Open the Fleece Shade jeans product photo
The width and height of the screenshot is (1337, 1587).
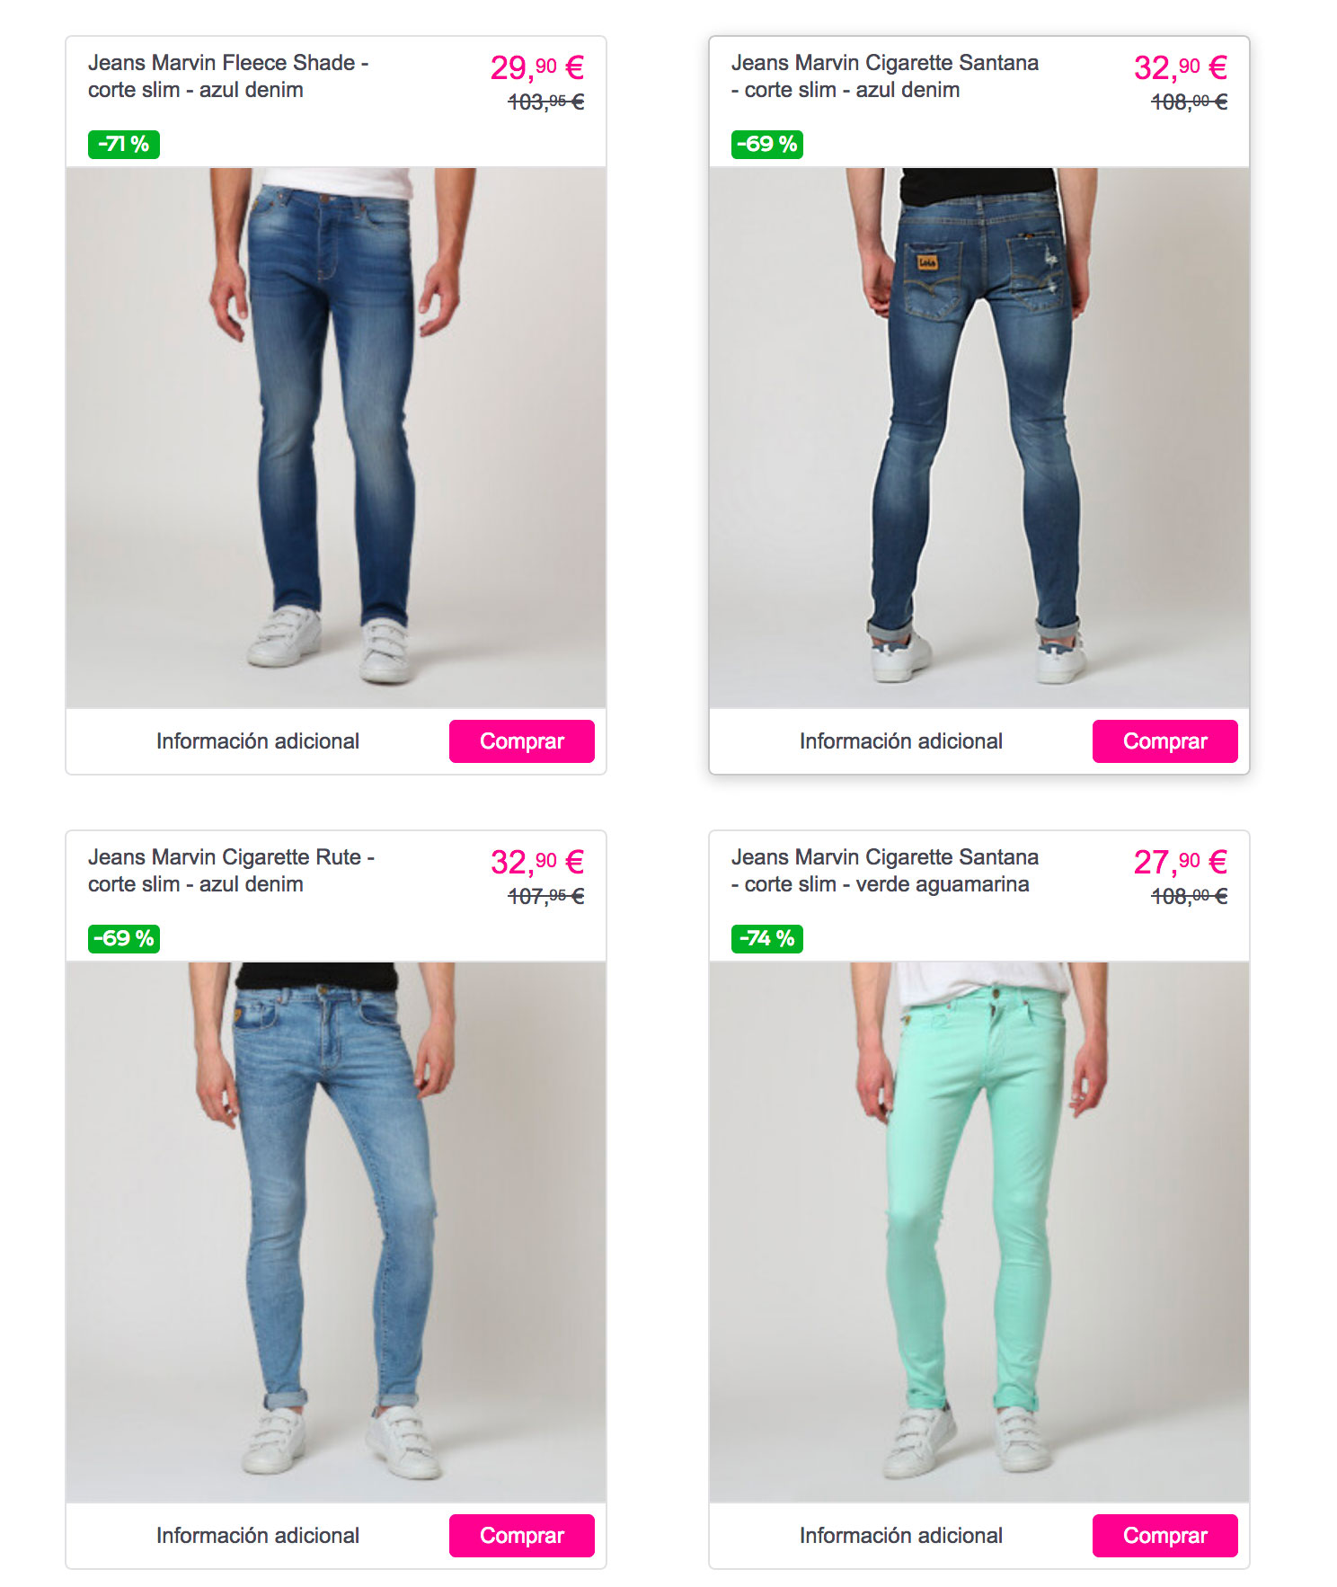click(336, 438)
